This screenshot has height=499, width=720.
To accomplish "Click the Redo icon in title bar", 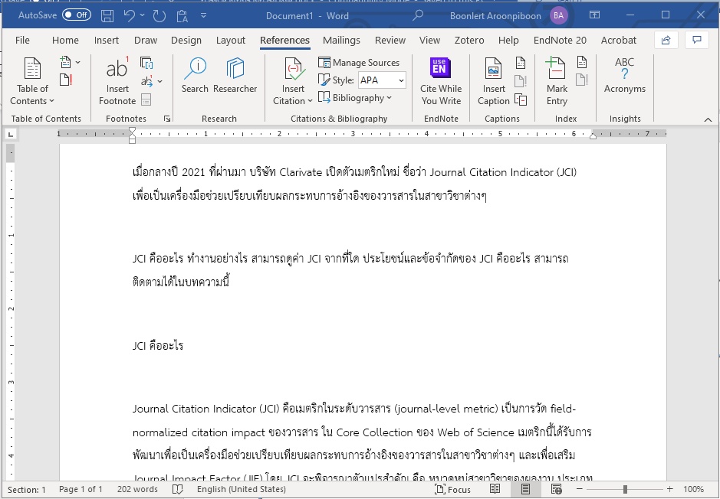I will [159, 16].
